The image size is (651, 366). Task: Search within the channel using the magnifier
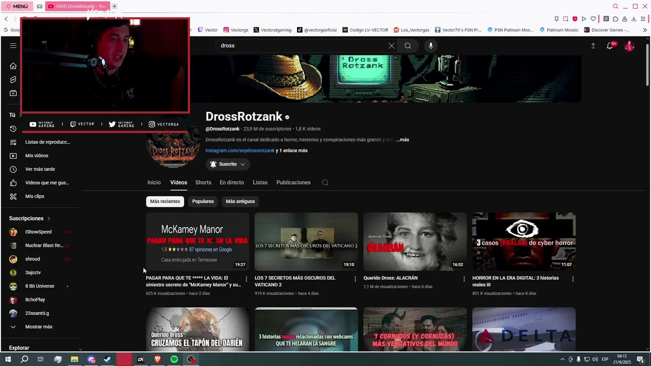click(x=325, y=182)
